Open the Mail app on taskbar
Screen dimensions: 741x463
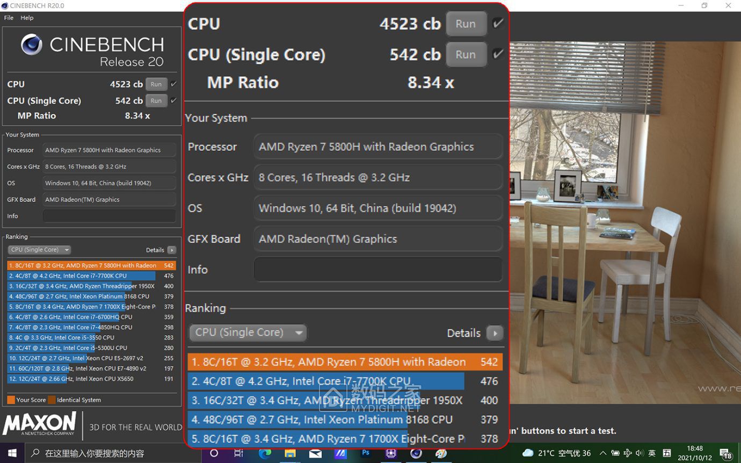pyautogui.click(x=315, y=453)
